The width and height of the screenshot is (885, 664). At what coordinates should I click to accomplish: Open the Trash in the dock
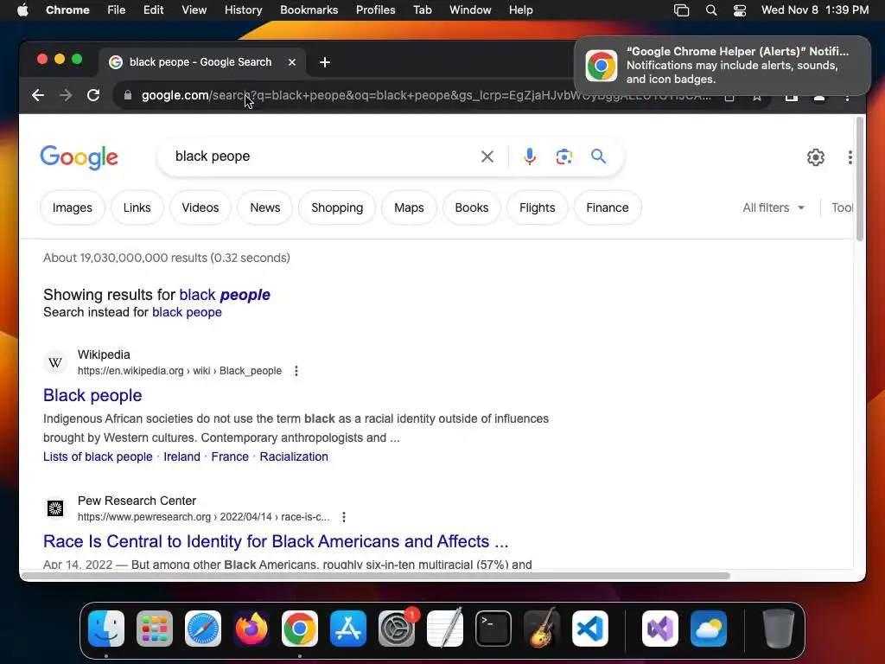(x=779, y=629)
